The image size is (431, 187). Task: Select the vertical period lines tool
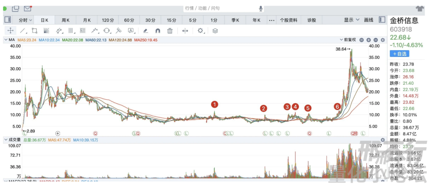(71, 30)
